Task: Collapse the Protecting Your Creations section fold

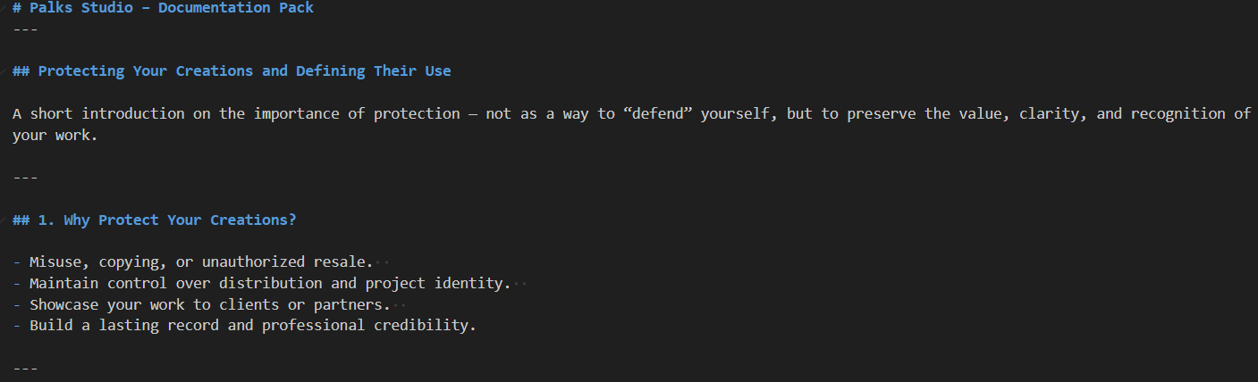Action: 4,71
